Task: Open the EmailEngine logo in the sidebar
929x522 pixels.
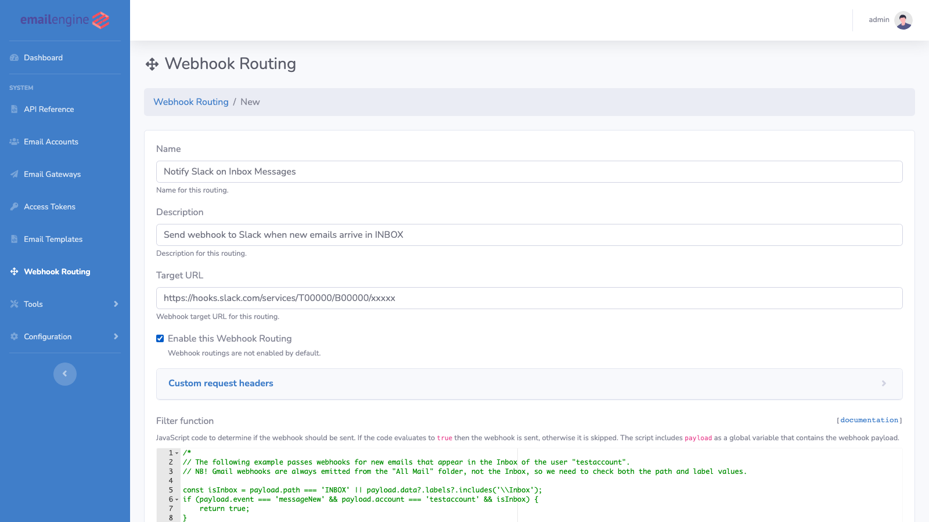Action: 64,20
